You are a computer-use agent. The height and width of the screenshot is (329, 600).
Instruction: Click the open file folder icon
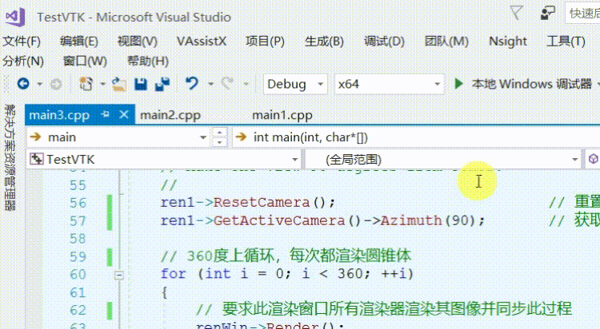point(119,84)
